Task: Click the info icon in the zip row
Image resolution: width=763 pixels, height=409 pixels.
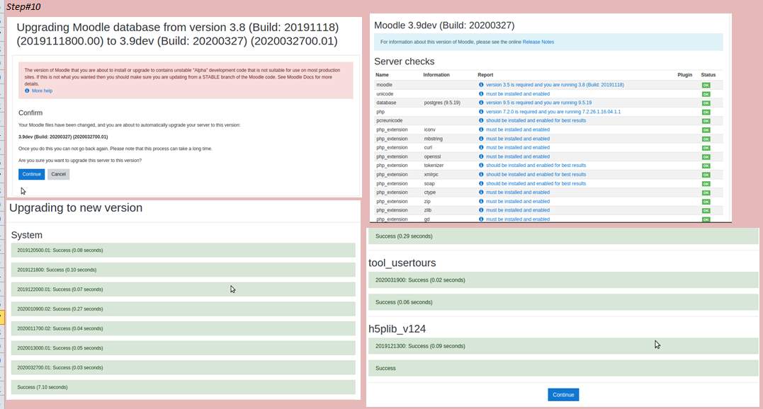Action: (481, 201)
